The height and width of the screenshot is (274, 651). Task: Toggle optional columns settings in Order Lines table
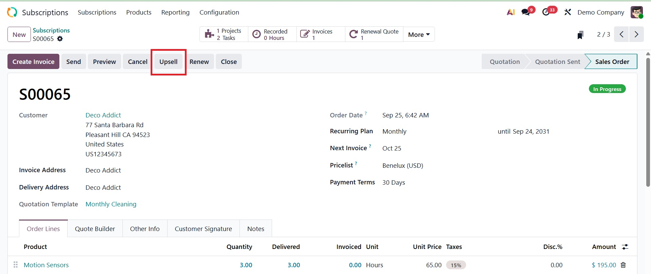(625, 247)
